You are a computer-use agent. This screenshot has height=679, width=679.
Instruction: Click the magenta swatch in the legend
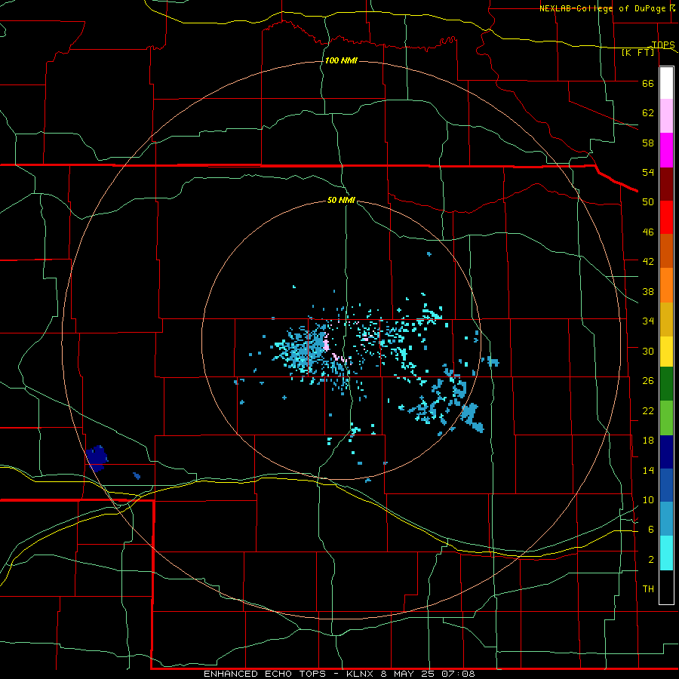point(666,150)
